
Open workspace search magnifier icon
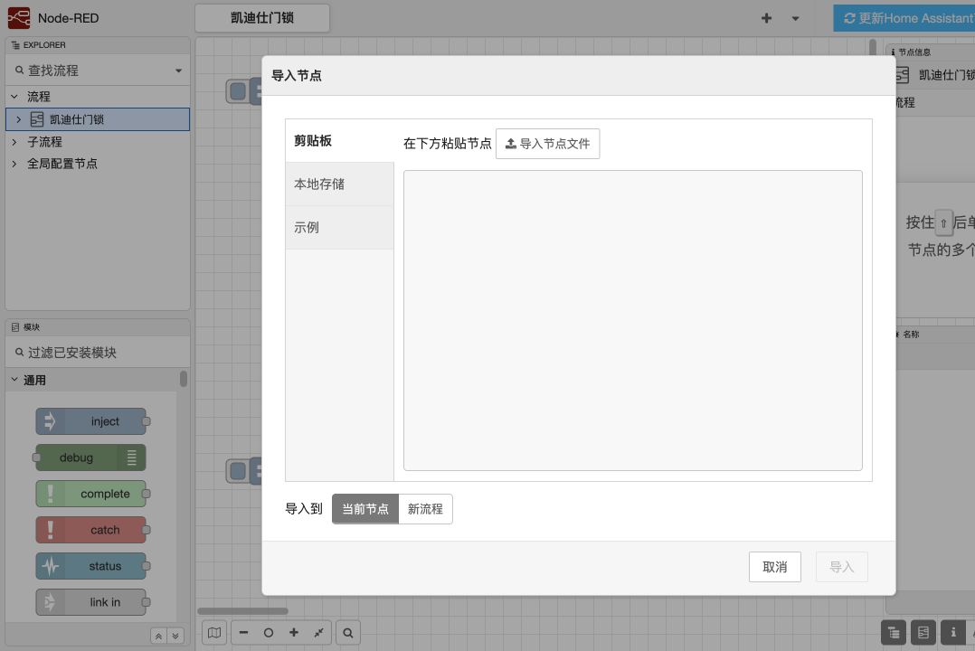[x=348, y=632]
